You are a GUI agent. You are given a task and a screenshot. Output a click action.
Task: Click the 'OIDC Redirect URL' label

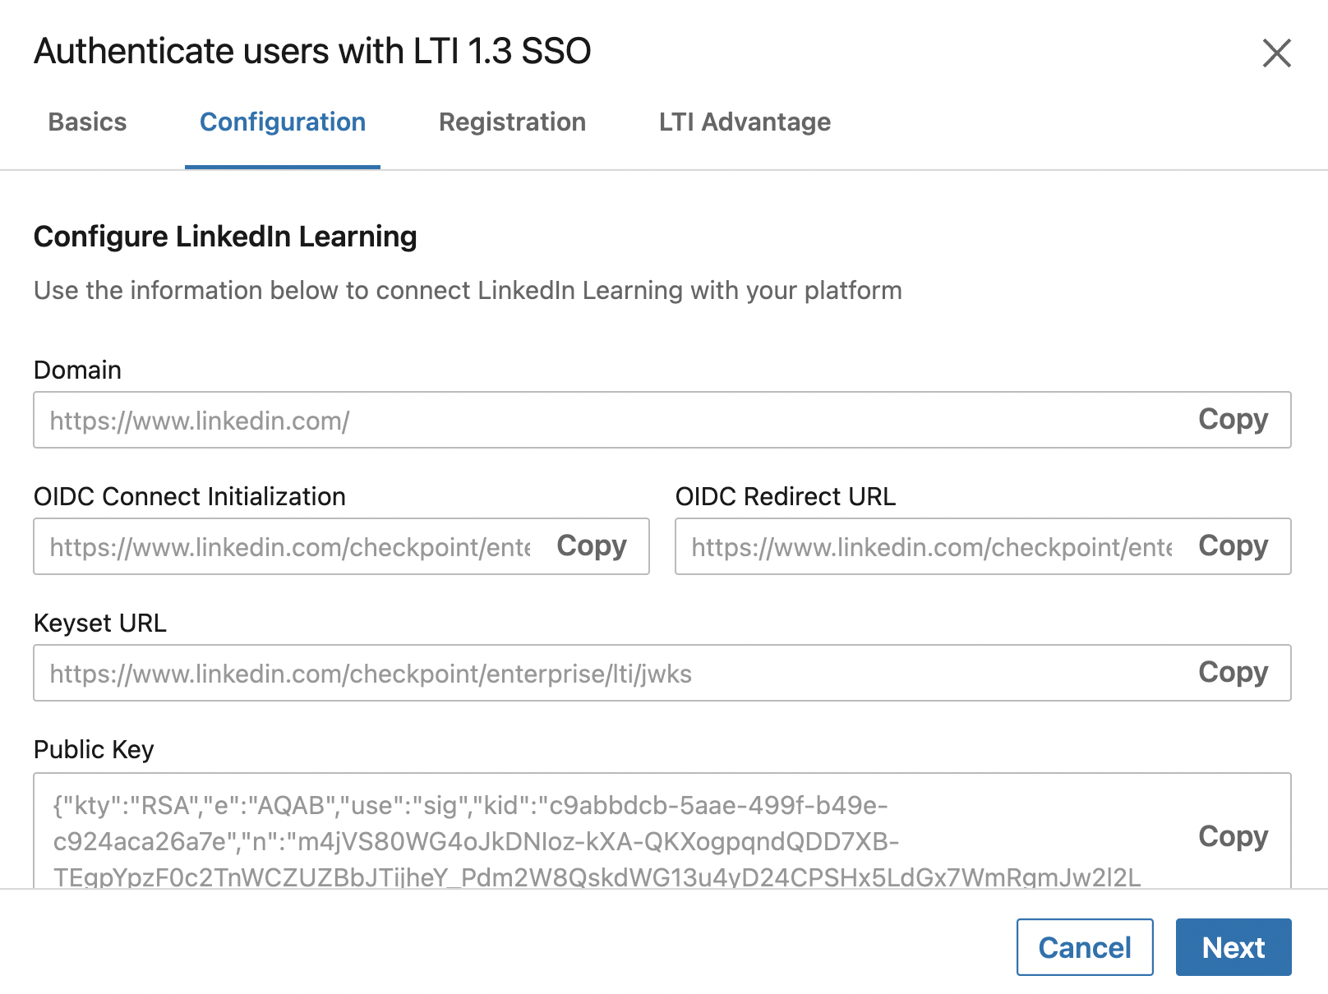click(x=786, y=496)
